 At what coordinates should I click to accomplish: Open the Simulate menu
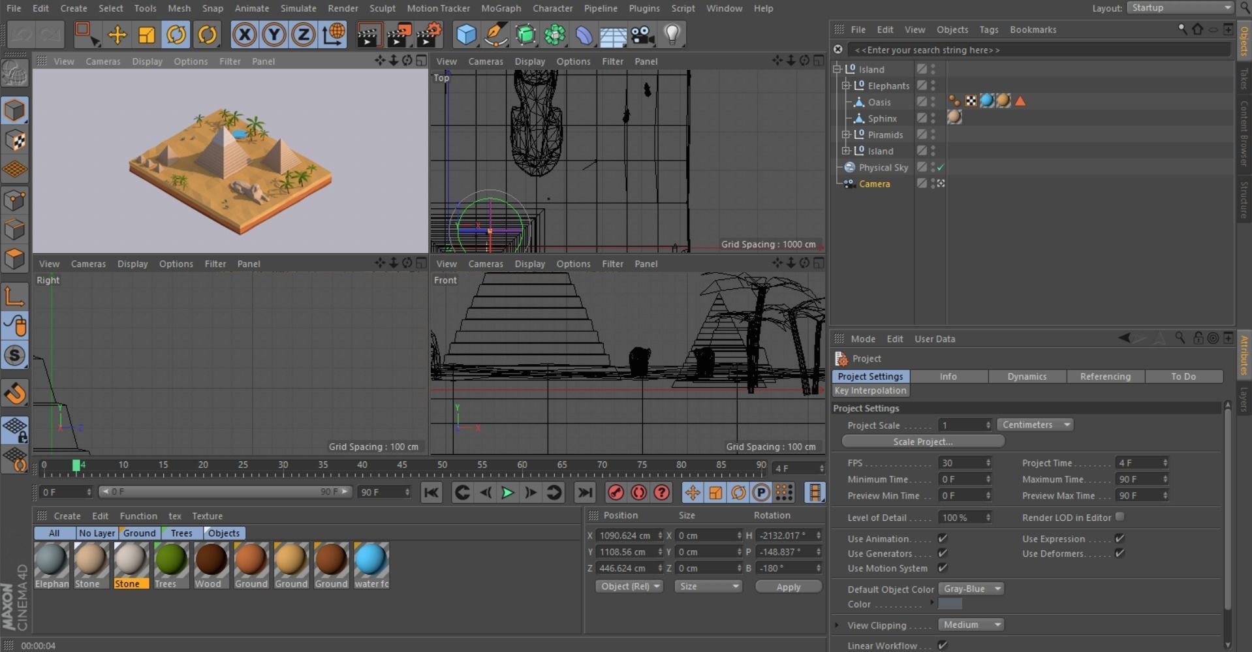coord(298,8)
